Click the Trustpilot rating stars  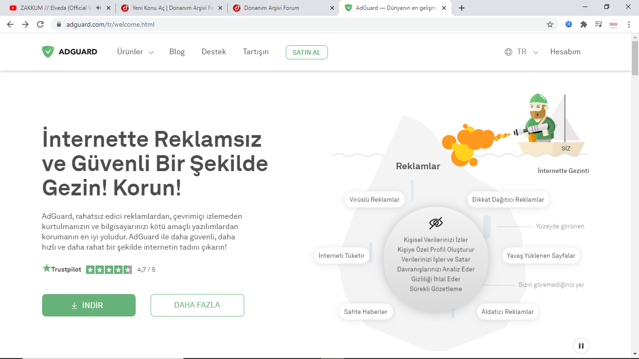pos(109,270)
